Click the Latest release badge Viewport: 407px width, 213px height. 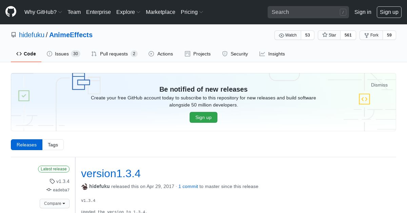point(54,169)
